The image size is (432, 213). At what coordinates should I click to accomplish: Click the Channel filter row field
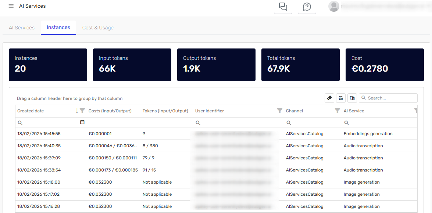313,123
